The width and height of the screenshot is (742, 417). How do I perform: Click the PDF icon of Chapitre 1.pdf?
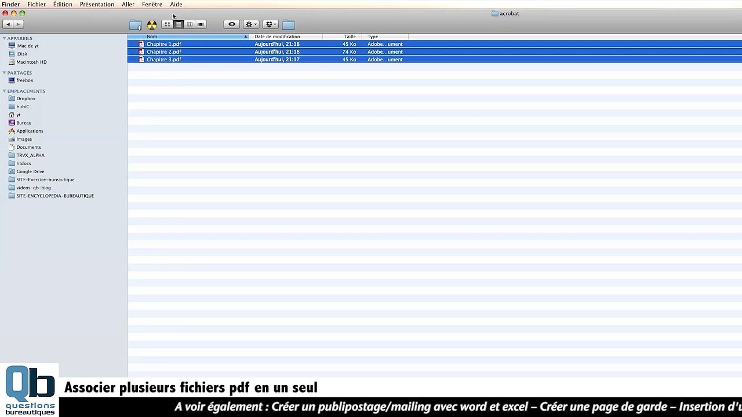coord(141,44)
